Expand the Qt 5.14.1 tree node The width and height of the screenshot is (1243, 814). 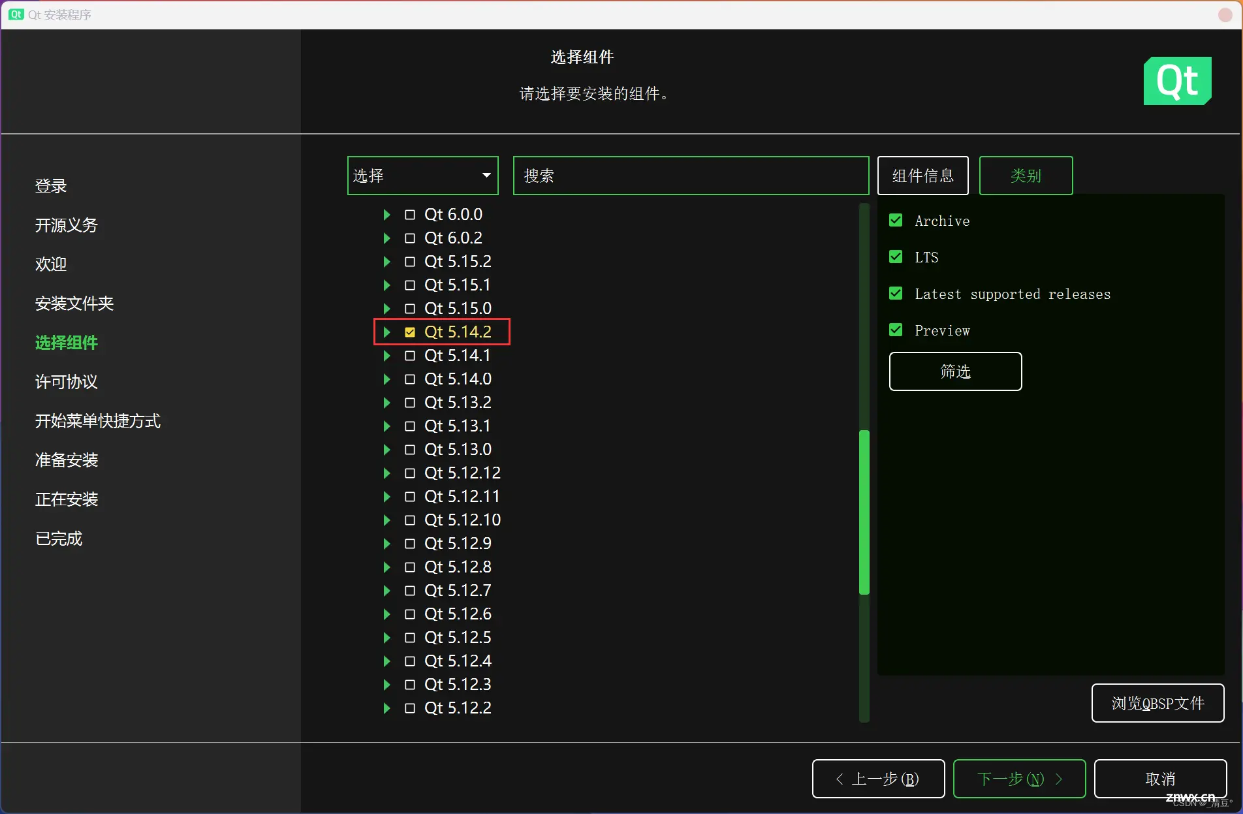click(386, 356)
